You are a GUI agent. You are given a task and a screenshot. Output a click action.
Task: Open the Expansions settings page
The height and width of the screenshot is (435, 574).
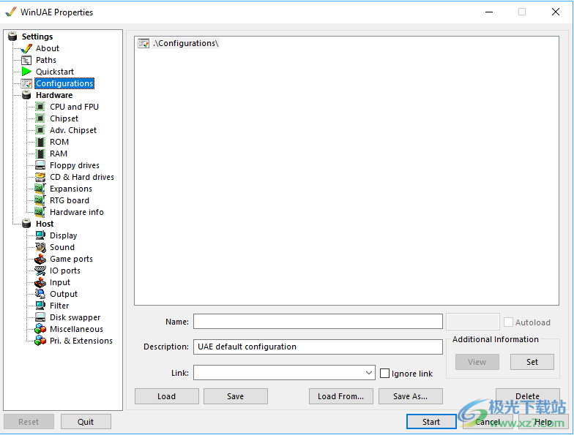[x=71, y=189]
